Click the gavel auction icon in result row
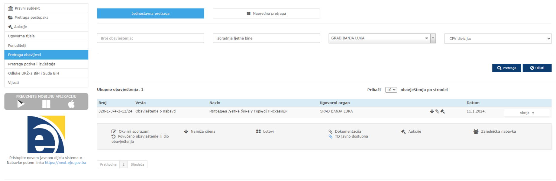This screenshot has width=556, height=181. click(x=442, y=111)
